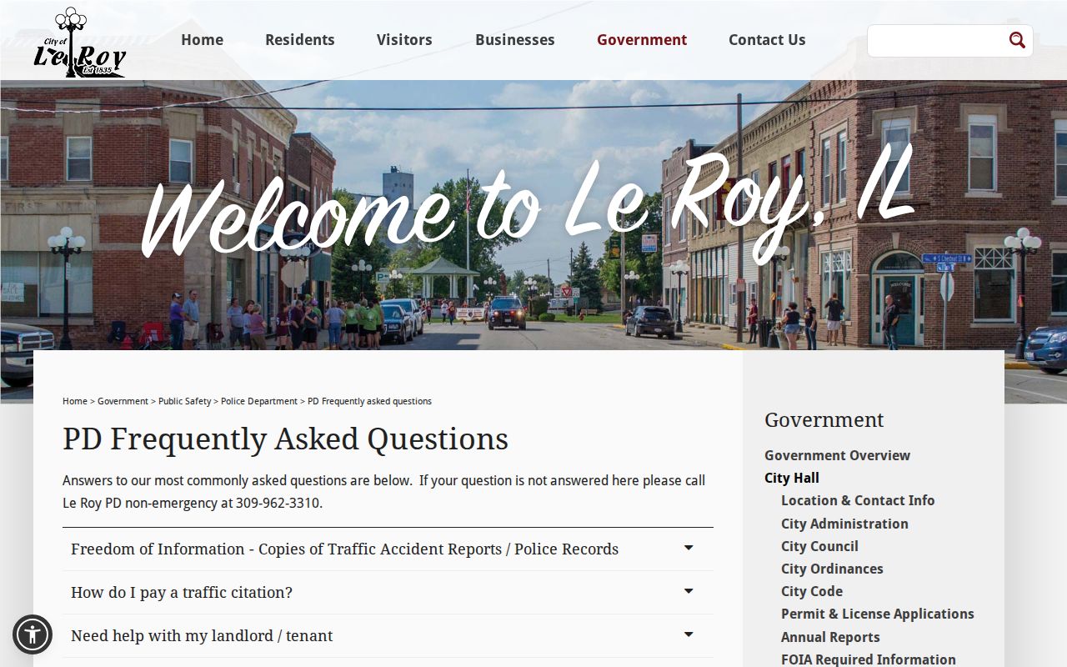The height and width of the screenshot is (667, 1067).
Task: Click the search magnifier icon
Action: pyautogui.click(x=1017, y=40)
